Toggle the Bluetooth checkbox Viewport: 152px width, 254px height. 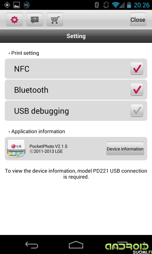click(137, 90)
